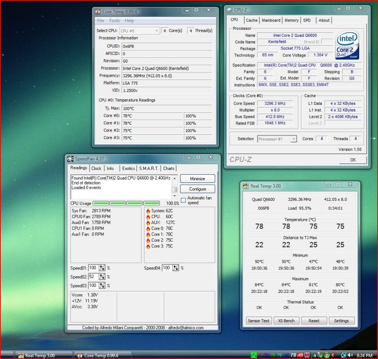Open the S.M.A.R.T. tab in SpeedFan
The width and height of the screenshot is (378, 359).
click(149, 168)
